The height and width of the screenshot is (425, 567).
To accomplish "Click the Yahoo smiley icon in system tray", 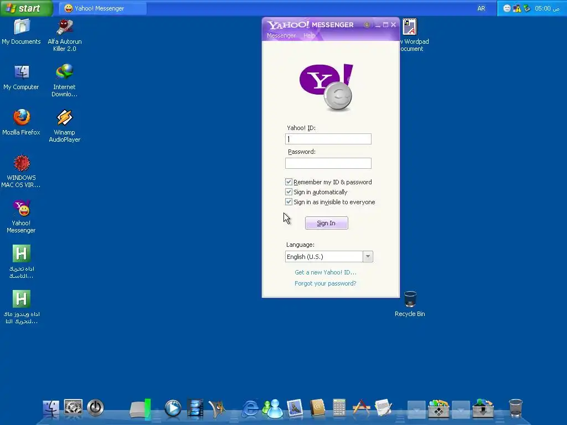I will point(507,8).
